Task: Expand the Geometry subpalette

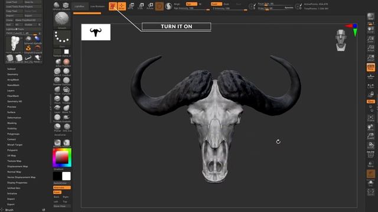Action: [x=12, y=74]
